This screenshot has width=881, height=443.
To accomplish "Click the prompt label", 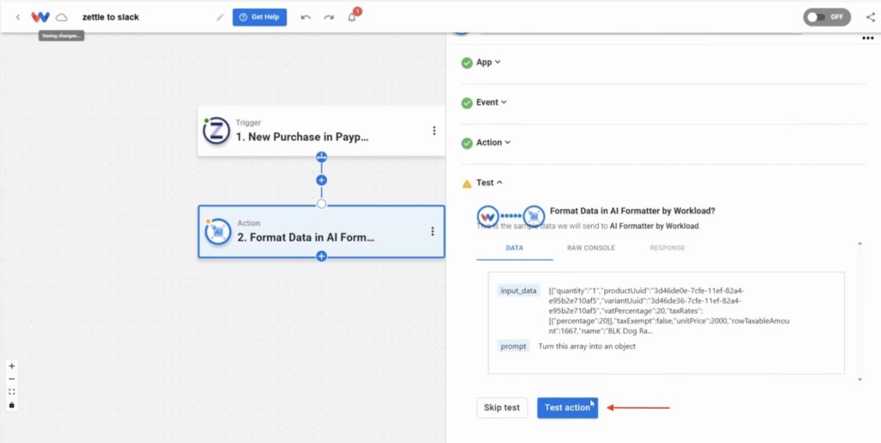I will click(x=514, y=347).
